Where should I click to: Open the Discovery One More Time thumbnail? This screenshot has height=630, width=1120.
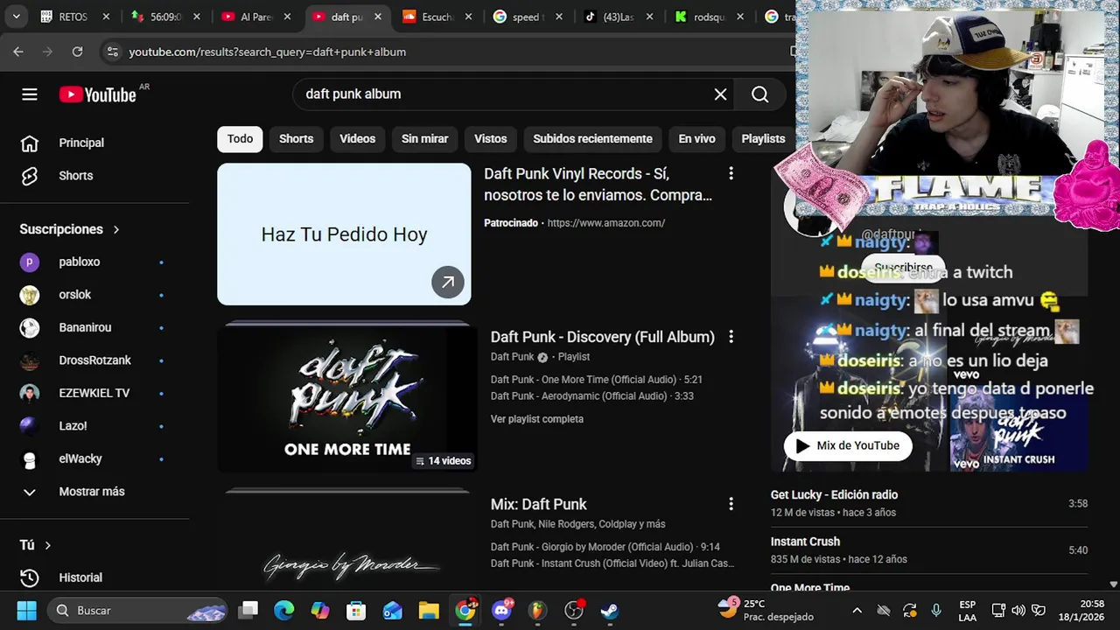tap(347, 398)
